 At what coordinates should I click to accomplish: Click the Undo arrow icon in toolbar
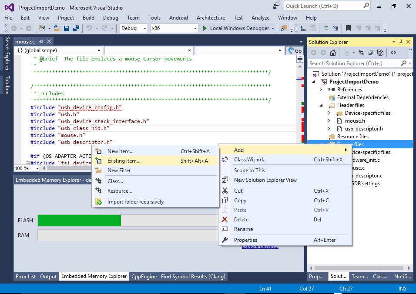click(x=89, y=28)
